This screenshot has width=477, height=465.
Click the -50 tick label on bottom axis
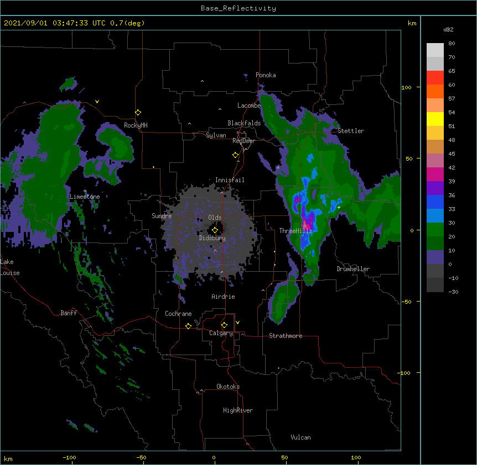pos(141,457)
